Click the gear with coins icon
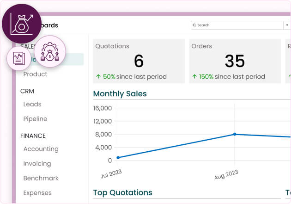Screen dimensions: 291x204 pyautogui.click(x=50, y=51)
